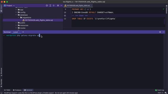Open the Structure side tool window

(1, 72)
